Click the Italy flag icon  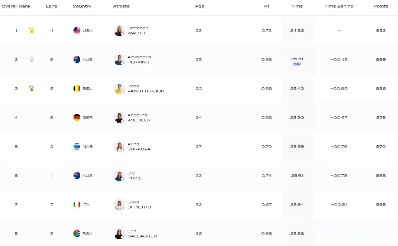[77, 204]
